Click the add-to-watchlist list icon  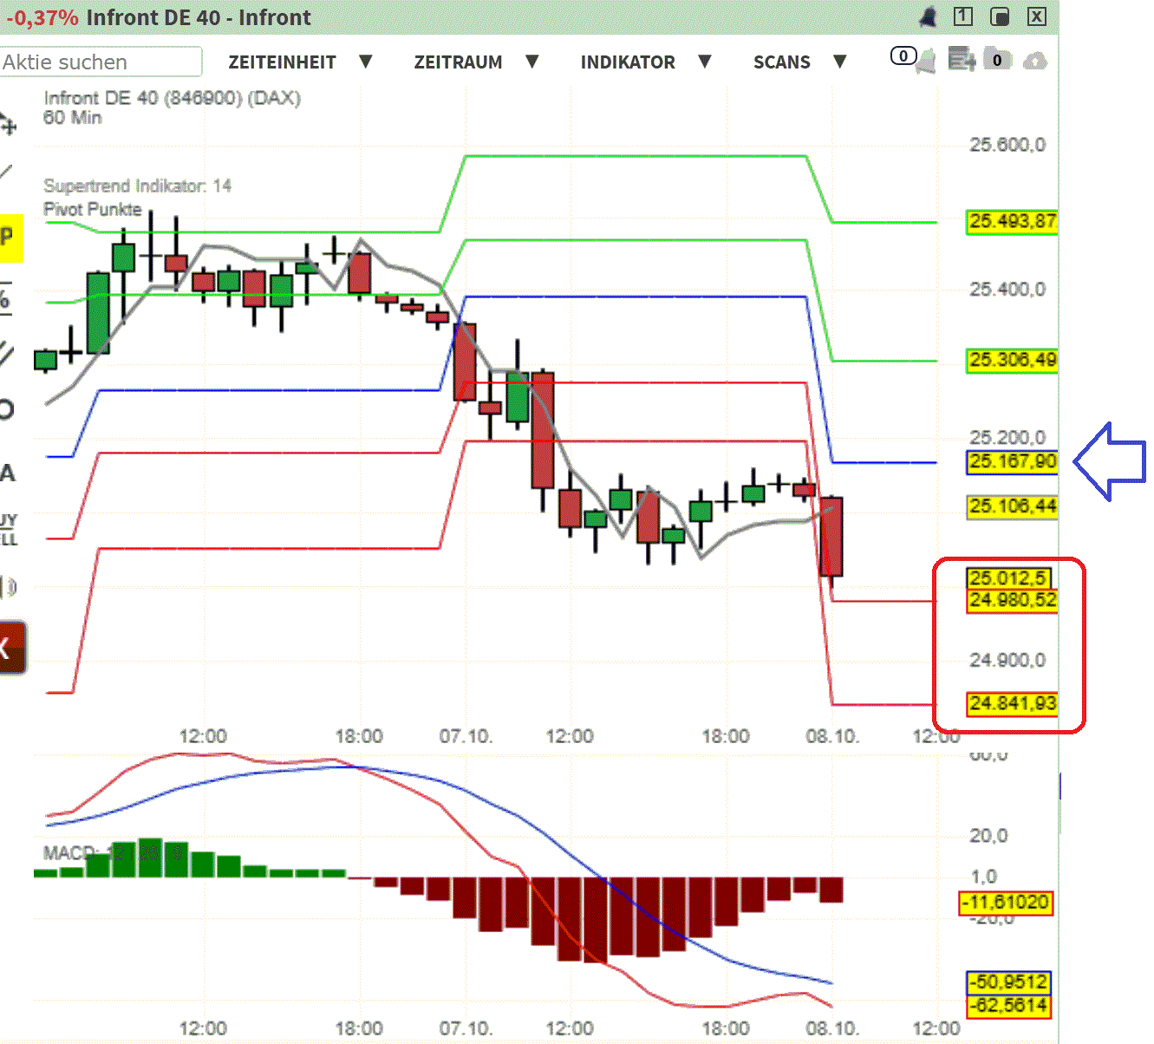pos(962,60)
